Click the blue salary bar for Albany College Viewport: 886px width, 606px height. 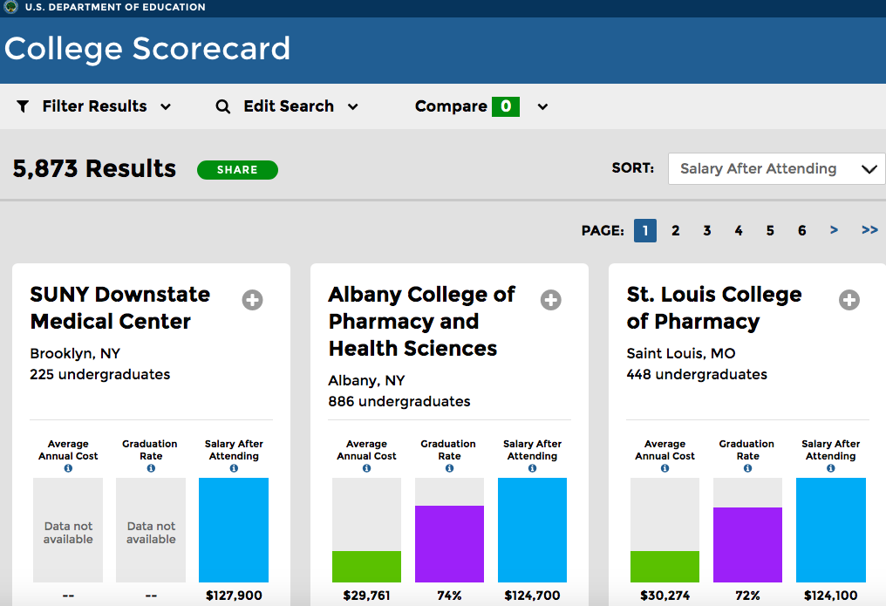pos(532,530)
